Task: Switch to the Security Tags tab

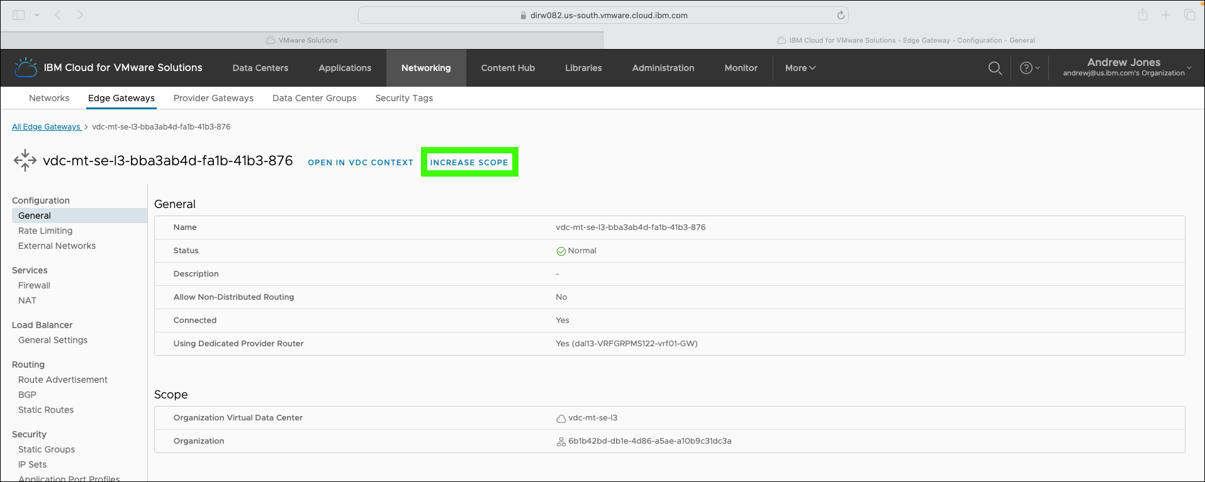Action: pyautogui.click(x=404, y=98)
